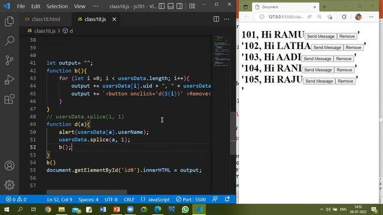Viewport: 383px width, 215px height.
Task: Open the File menu
Action: (21, 7)
